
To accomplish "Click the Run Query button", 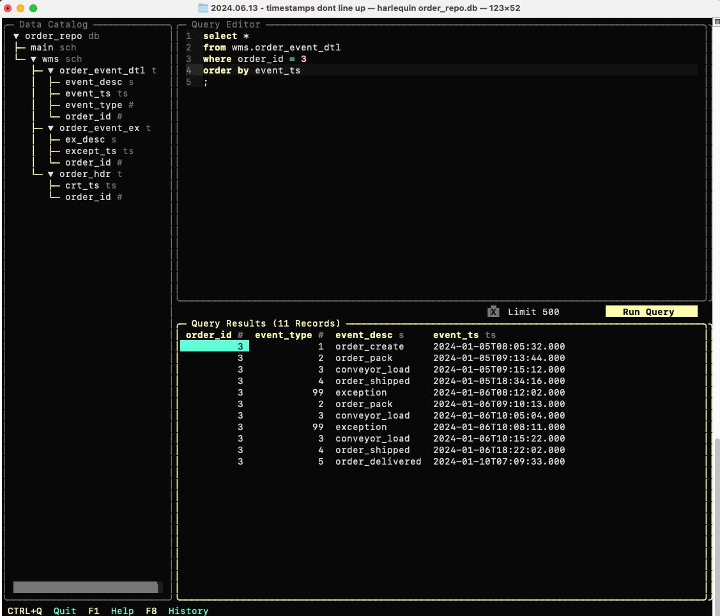I will pyautogui.click(x=651, y=311).
